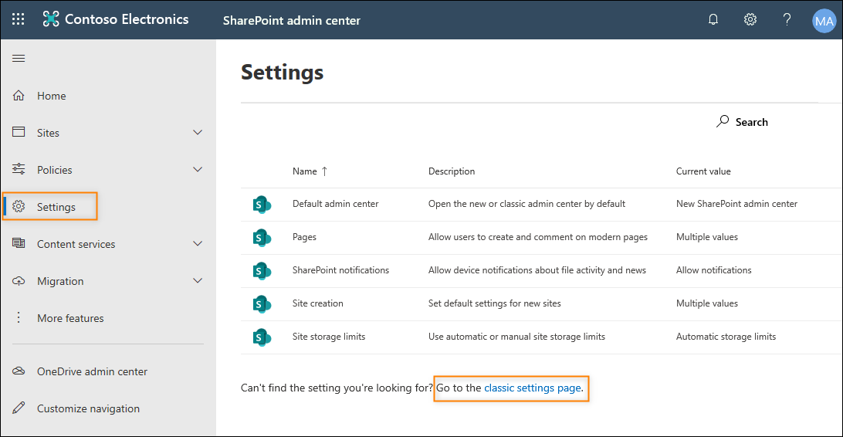
Task: Click the SharePoint icon in the Site creation row
Action: 262,304
